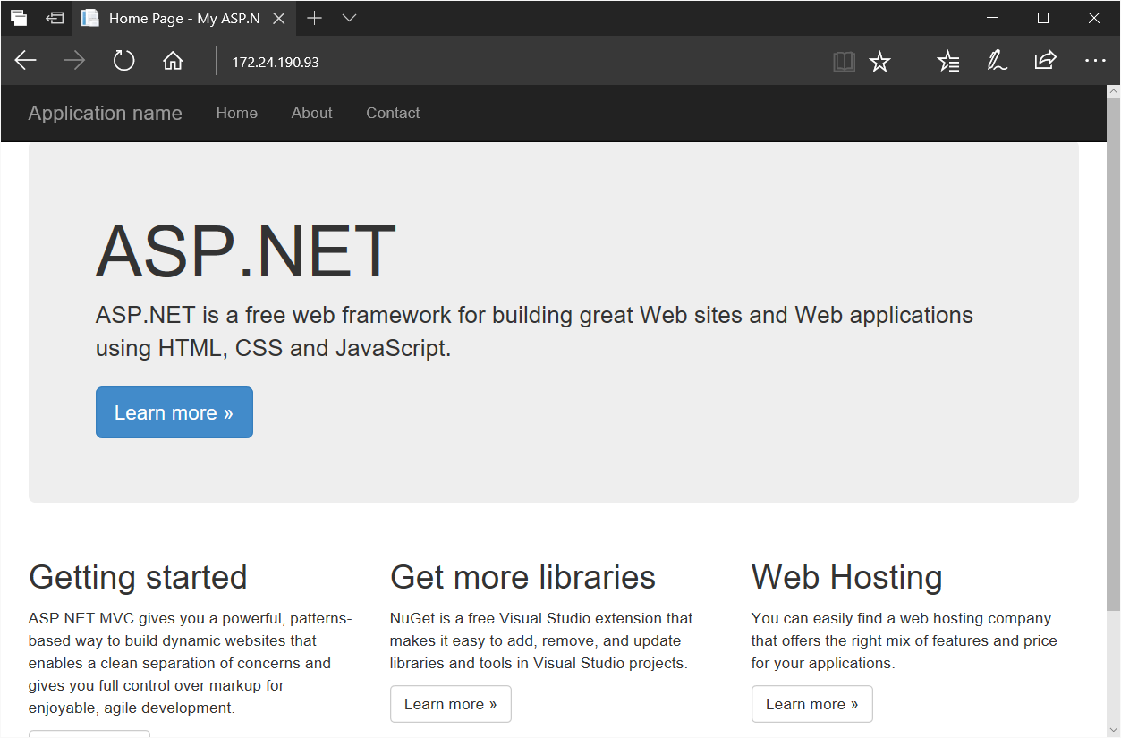Open reading view book icon
The image size is (1121, 738).
844,62
